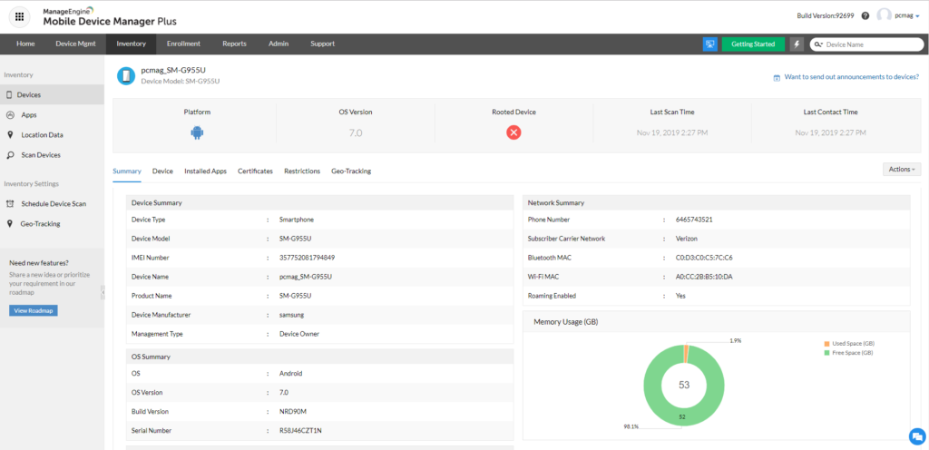Click the lightning bolt quick actions icon

(x=797, y=44)
